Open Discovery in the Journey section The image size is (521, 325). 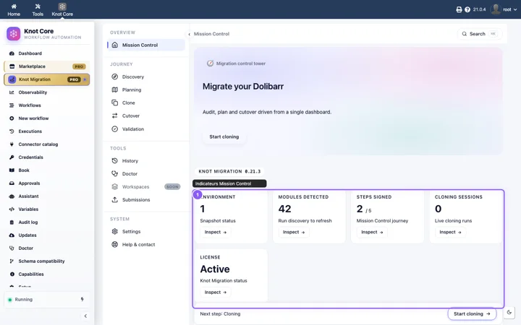146,77
